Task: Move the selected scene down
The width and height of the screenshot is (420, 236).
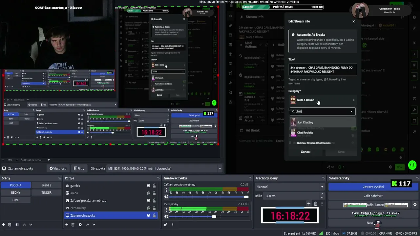Action: (x=31, y=225)
